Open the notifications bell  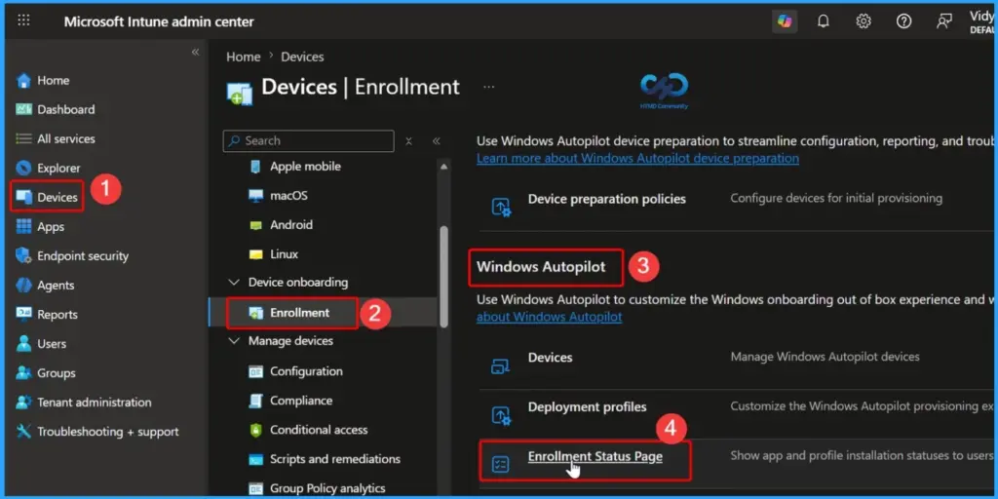[x=824, y=21]
